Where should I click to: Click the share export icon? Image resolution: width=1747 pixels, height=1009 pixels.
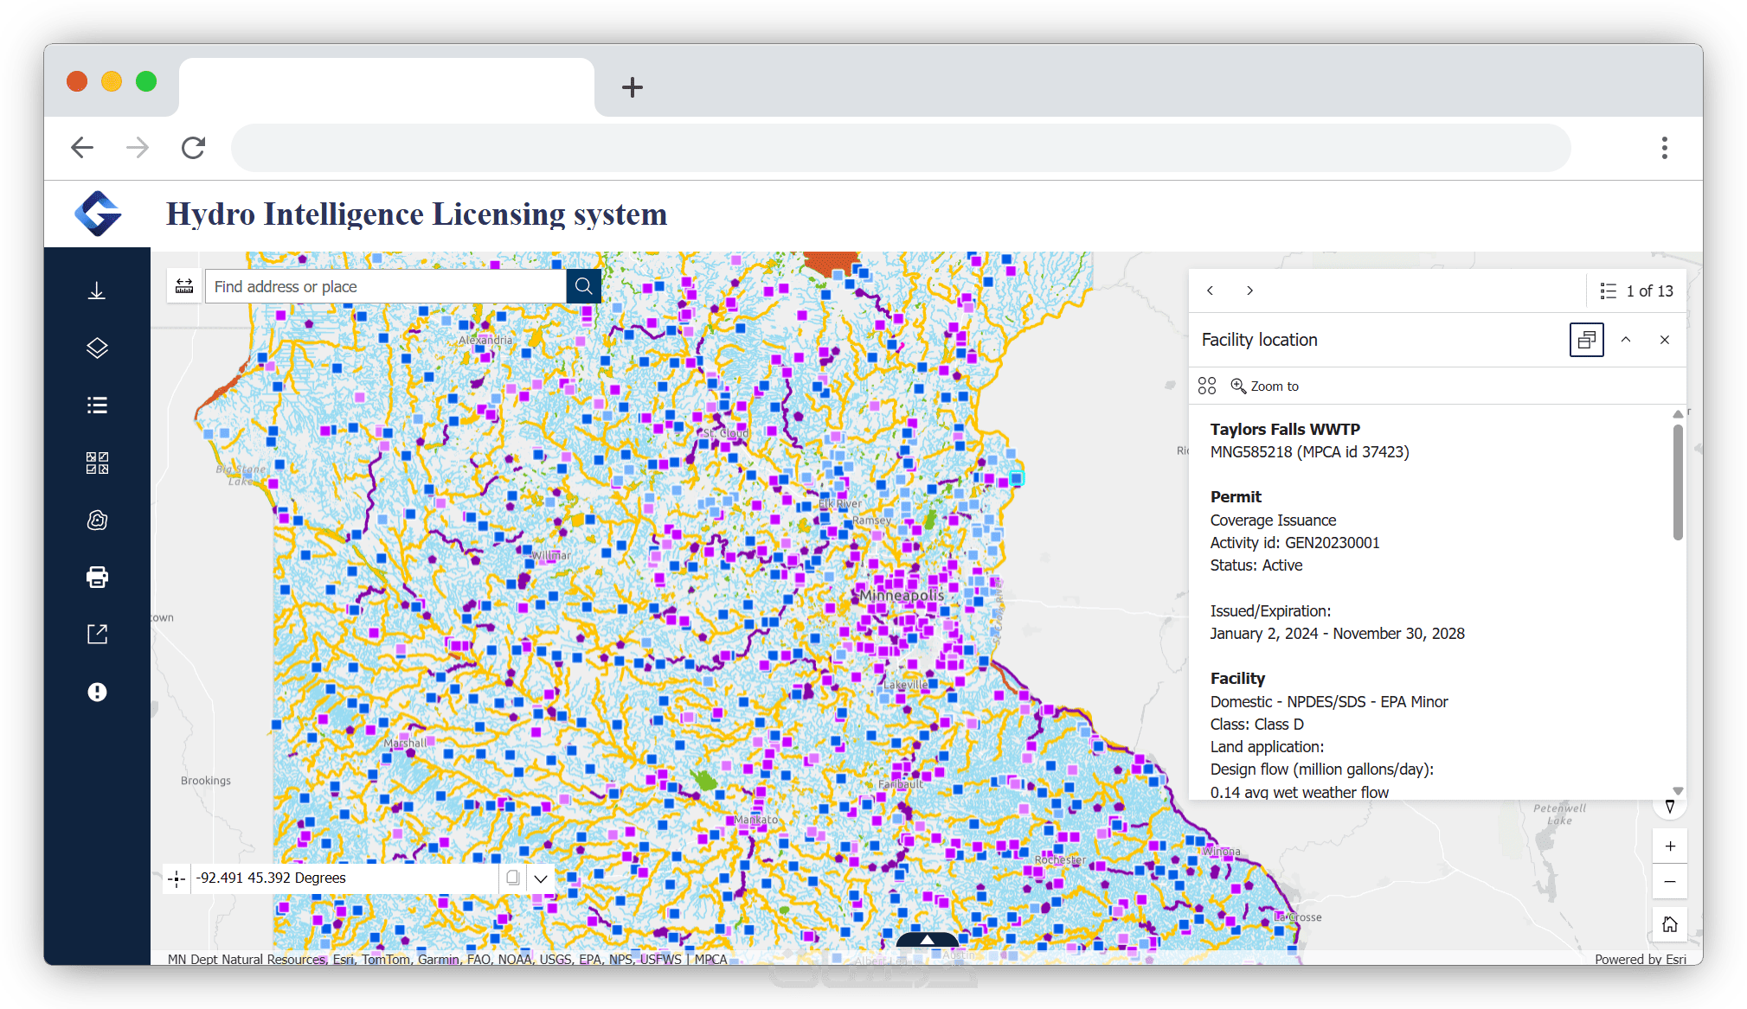point(97,635)
